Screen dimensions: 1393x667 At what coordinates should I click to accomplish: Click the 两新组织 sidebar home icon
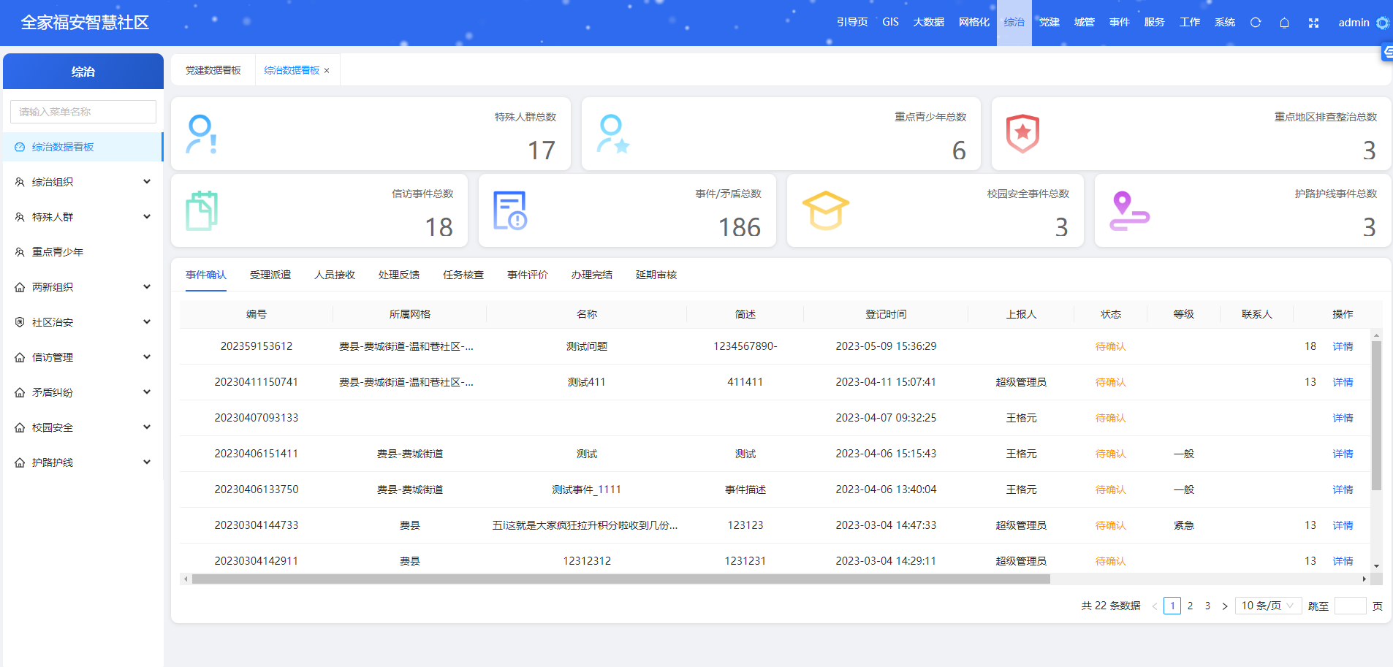tap(20, 287)
